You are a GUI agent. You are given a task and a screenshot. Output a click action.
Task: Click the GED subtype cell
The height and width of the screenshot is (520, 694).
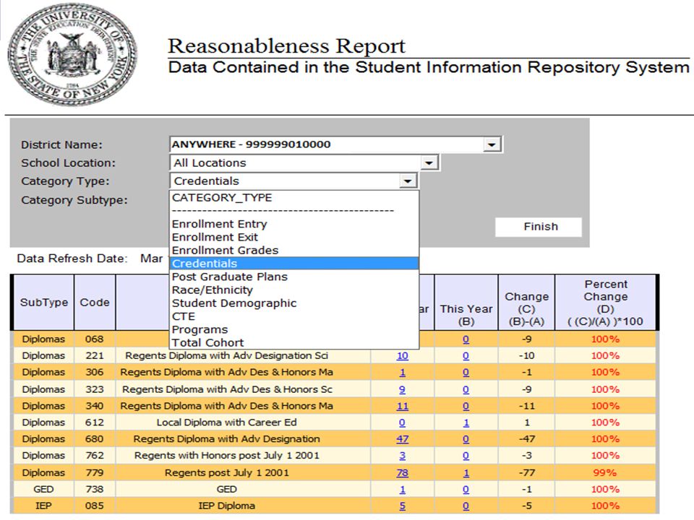click(x=44, y=490)
